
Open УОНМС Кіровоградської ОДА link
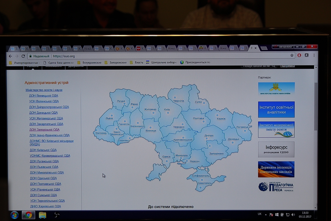click(x=50, y=156)
